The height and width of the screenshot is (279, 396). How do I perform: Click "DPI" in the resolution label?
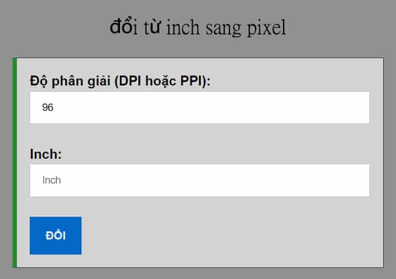[x=129, y=81]
